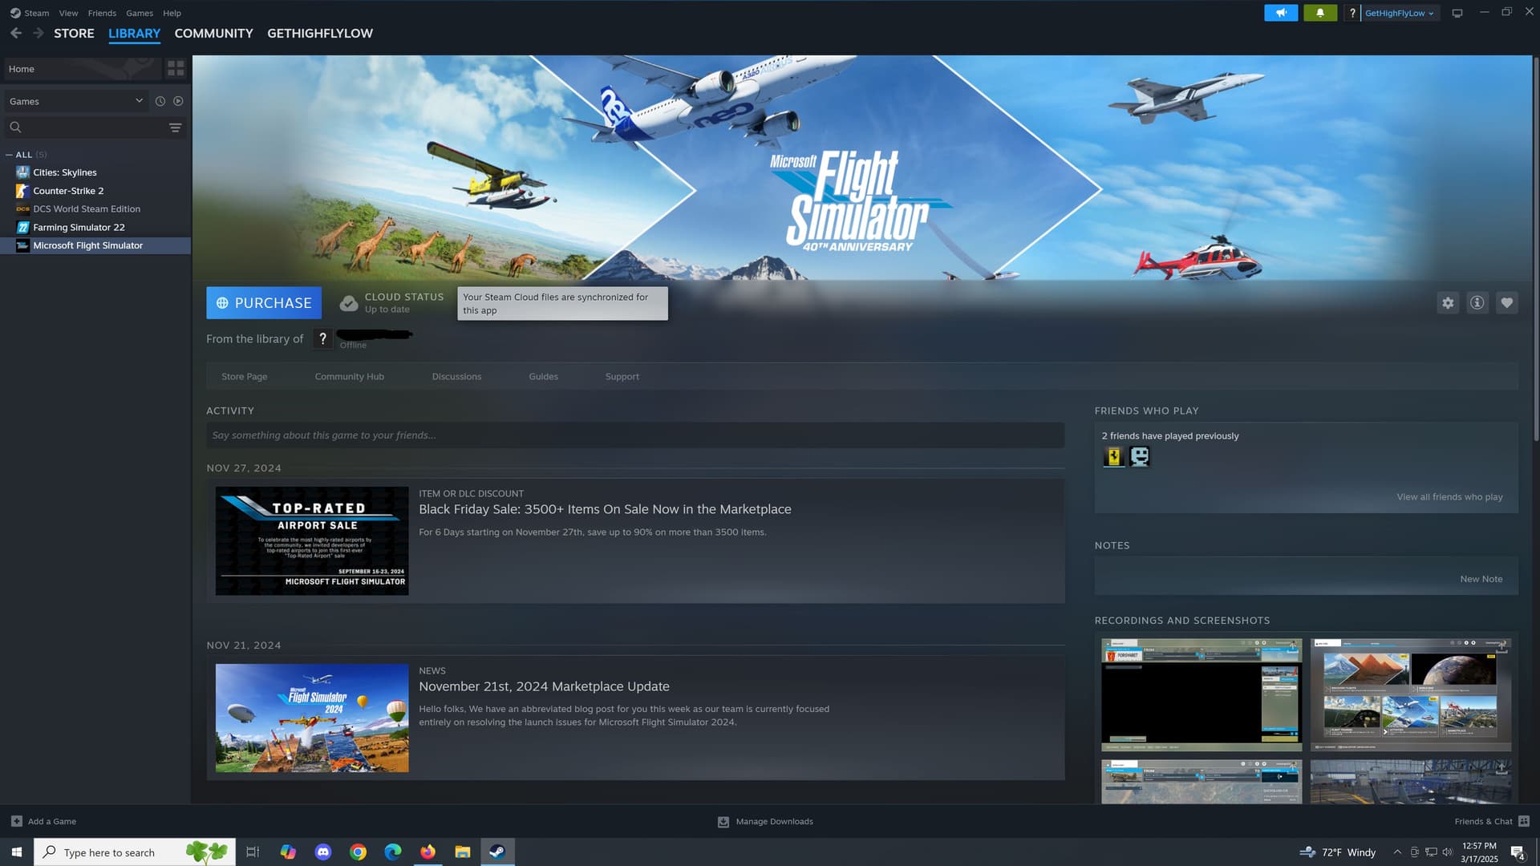
Task: Show recent games clock filter
Action: pyautogui.click(x=160, y=101)
